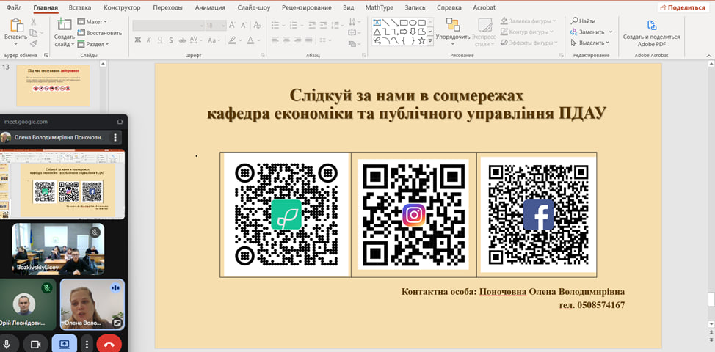715x352 pixels.
Task: Open the Анимация ribbon tab
Action: click(211, 7)
